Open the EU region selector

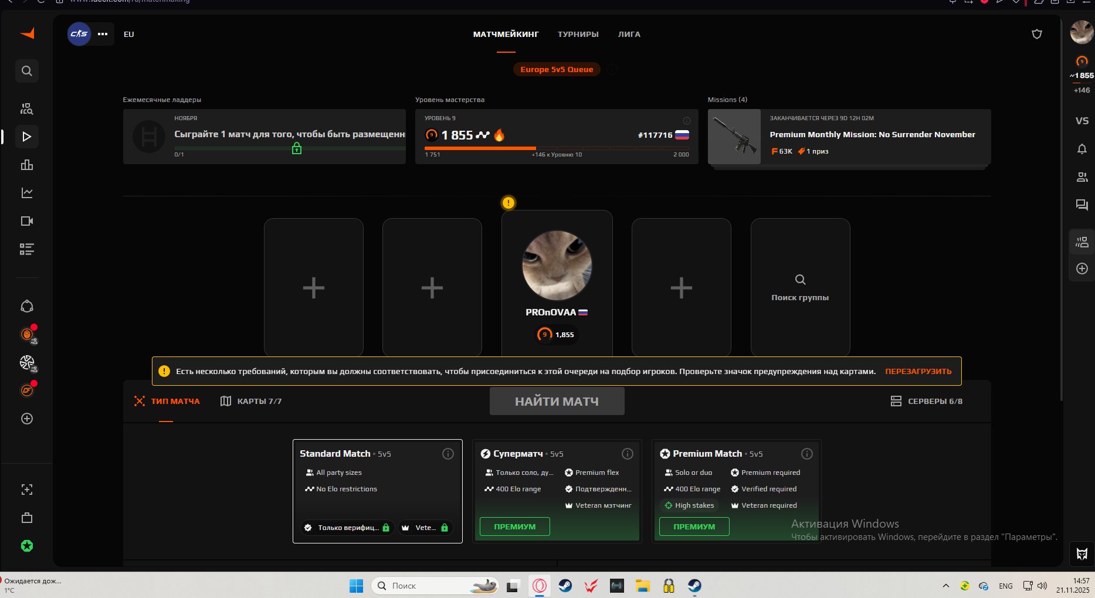pyautogui.click(x=128, y=34)
